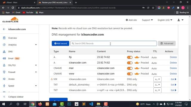Open the Analytics sidebar item

click(13, 45)
